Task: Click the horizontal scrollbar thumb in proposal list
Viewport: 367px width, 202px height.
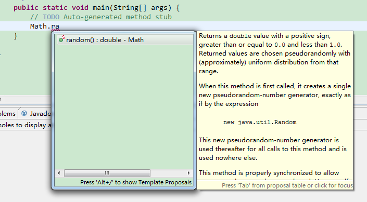Action: point(107,173)
